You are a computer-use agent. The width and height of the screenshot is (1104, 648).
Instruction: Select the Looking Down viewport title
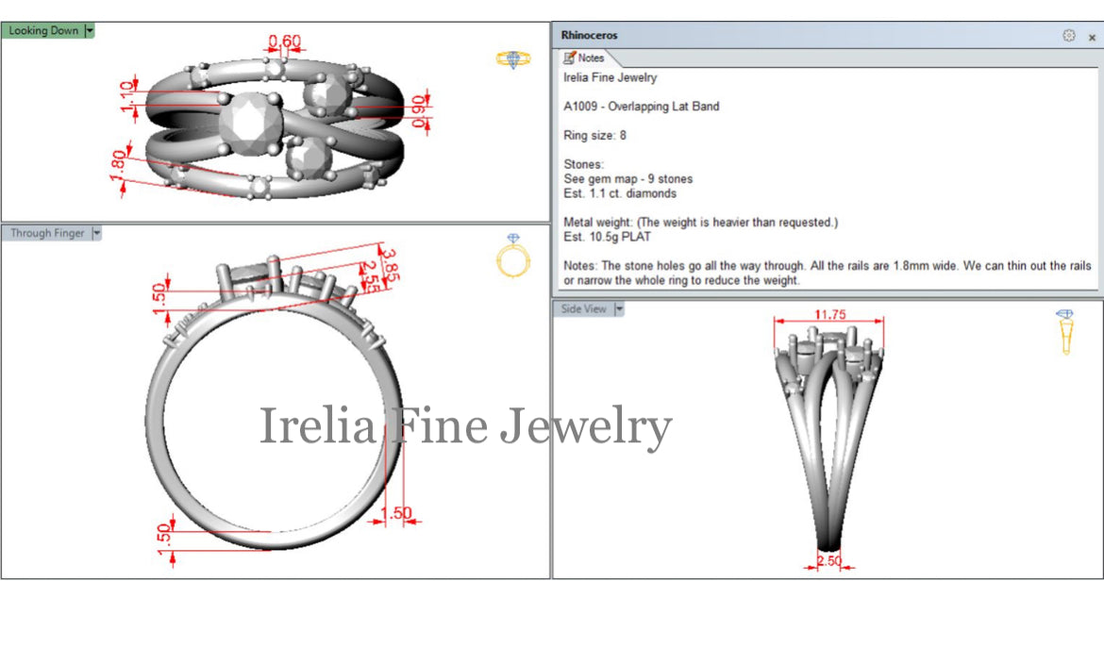click(x=43, y=31)
